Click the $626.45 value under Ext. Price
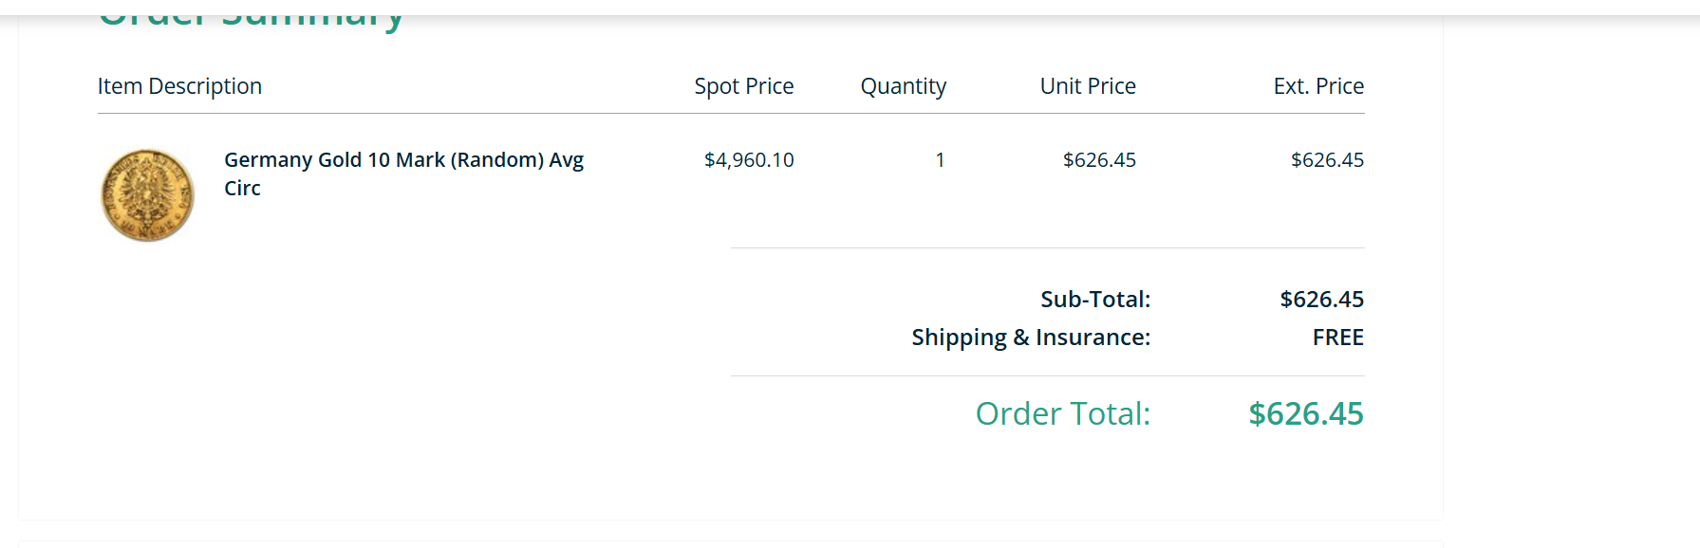 click(1327, 160)
